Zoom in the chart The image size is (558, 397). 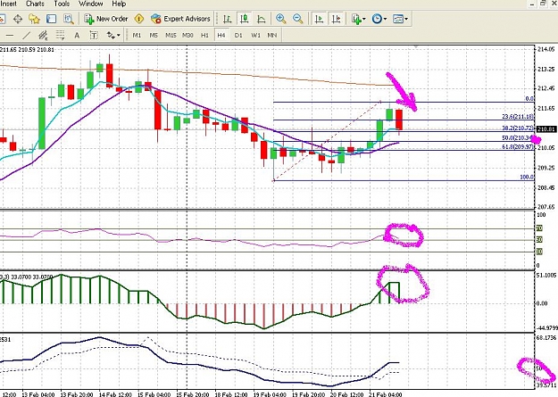point(280,19)
